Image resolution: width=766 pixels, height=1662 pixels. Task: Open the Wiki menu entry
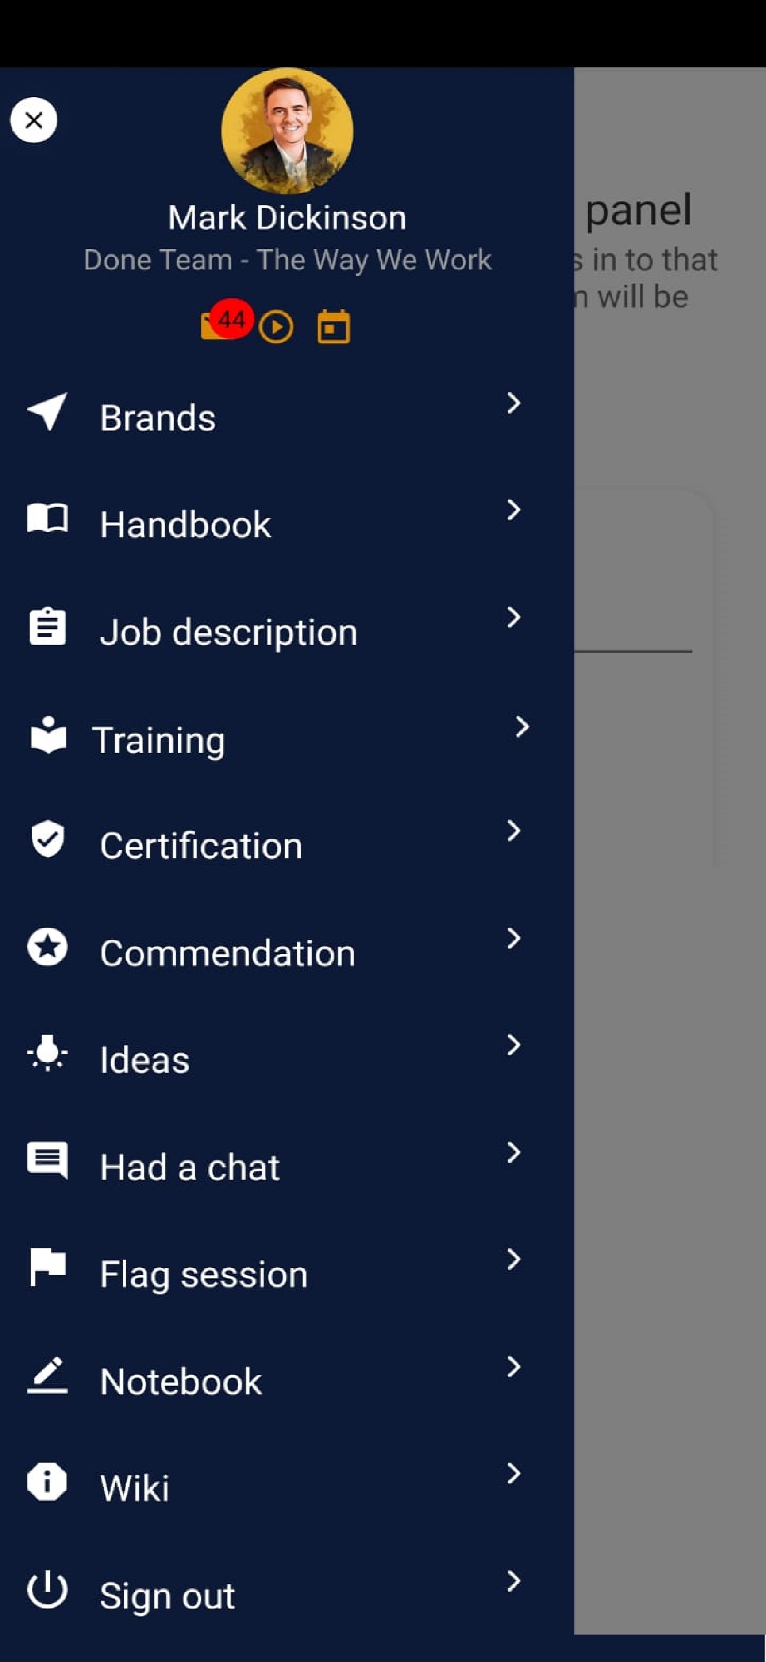(135, 1488)
